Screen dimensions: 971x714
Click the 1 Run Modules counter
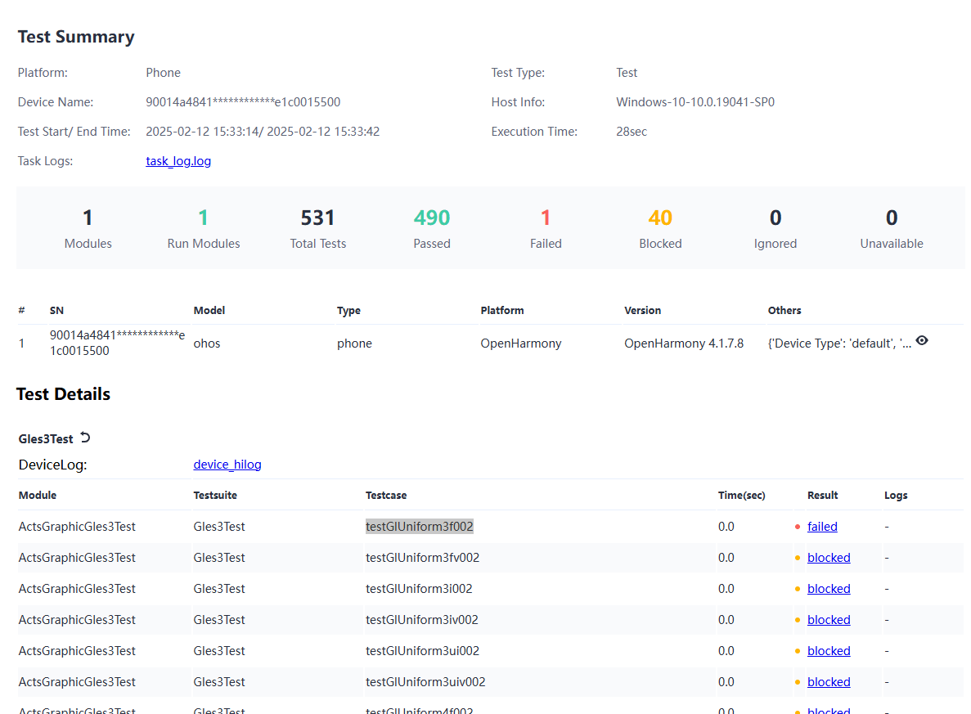point(203,228)
